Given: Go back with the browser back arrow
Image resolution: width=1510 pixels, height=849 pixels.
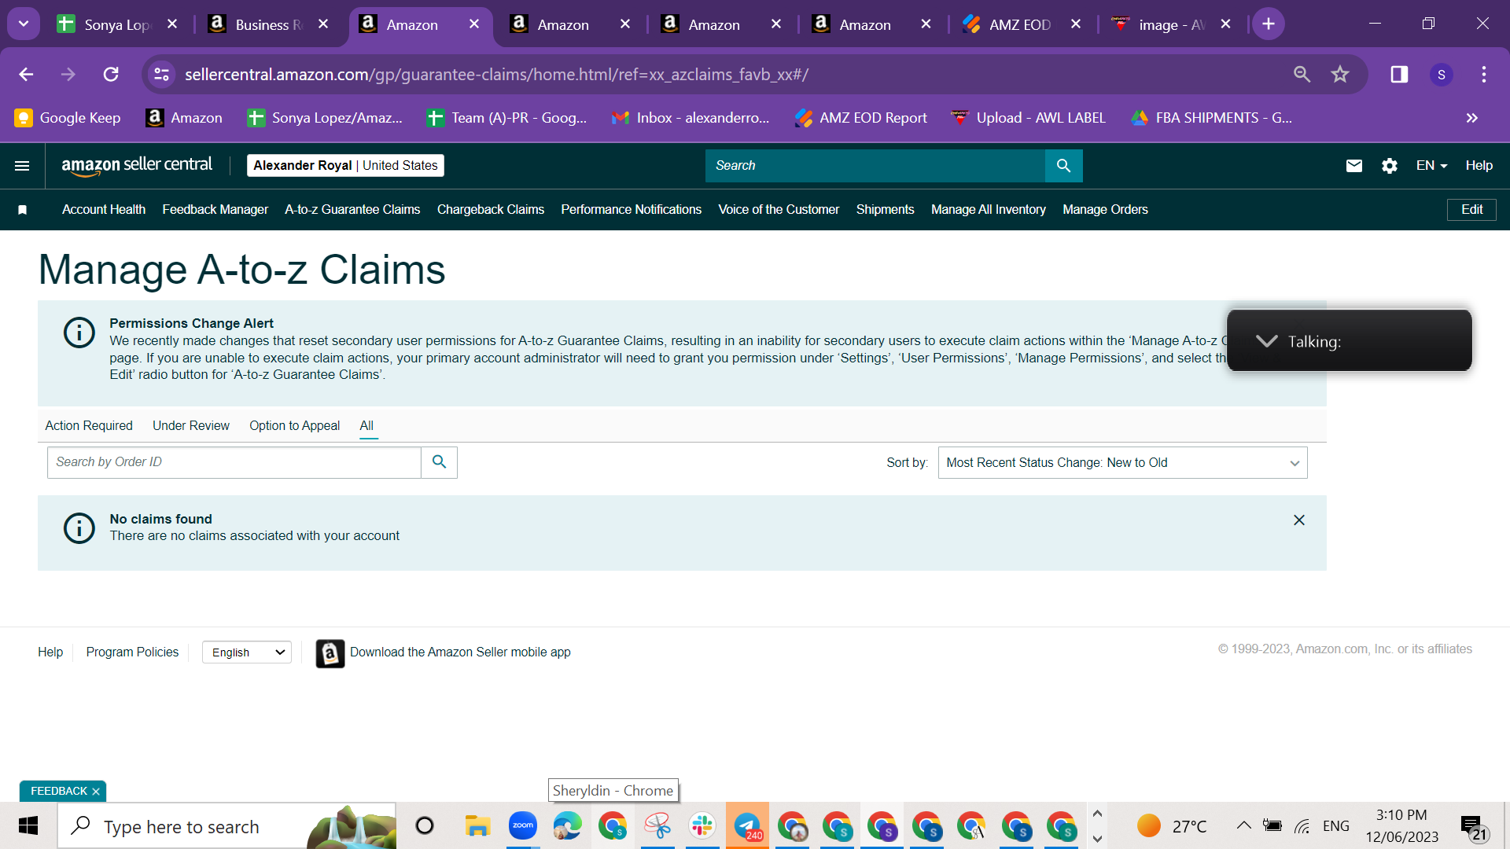Looking at the screenshot, I should click(26, 75).
